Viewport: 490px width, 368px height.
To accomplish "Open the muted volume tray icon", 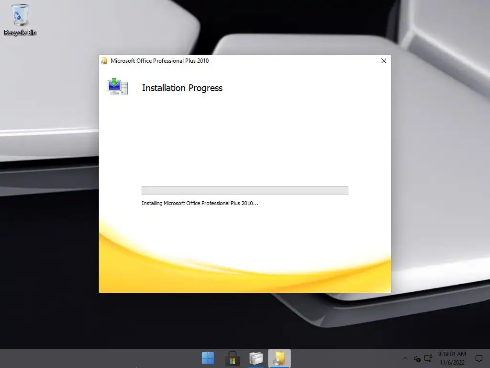I will (x=417, y=358).
